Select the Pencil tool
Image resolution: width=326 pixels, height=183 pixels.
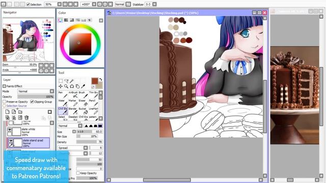93,103
